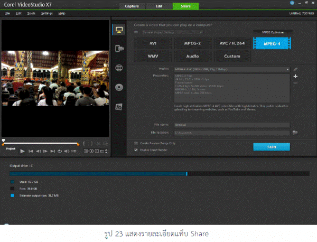Click the preview scrubber playhead
Viewport: 317px width, 242px height.
coord(4,141)
